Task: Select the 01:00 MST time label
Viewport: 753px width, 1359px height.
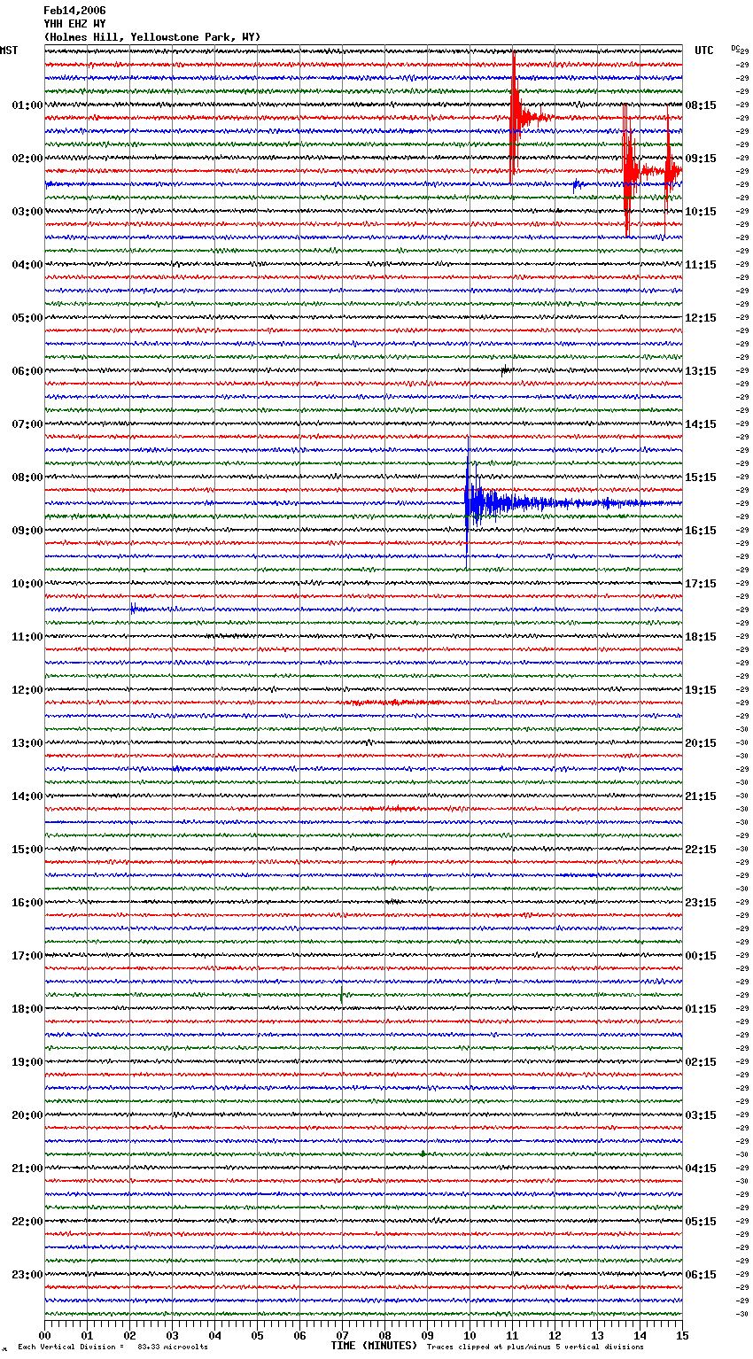Action: click(27, 105)
